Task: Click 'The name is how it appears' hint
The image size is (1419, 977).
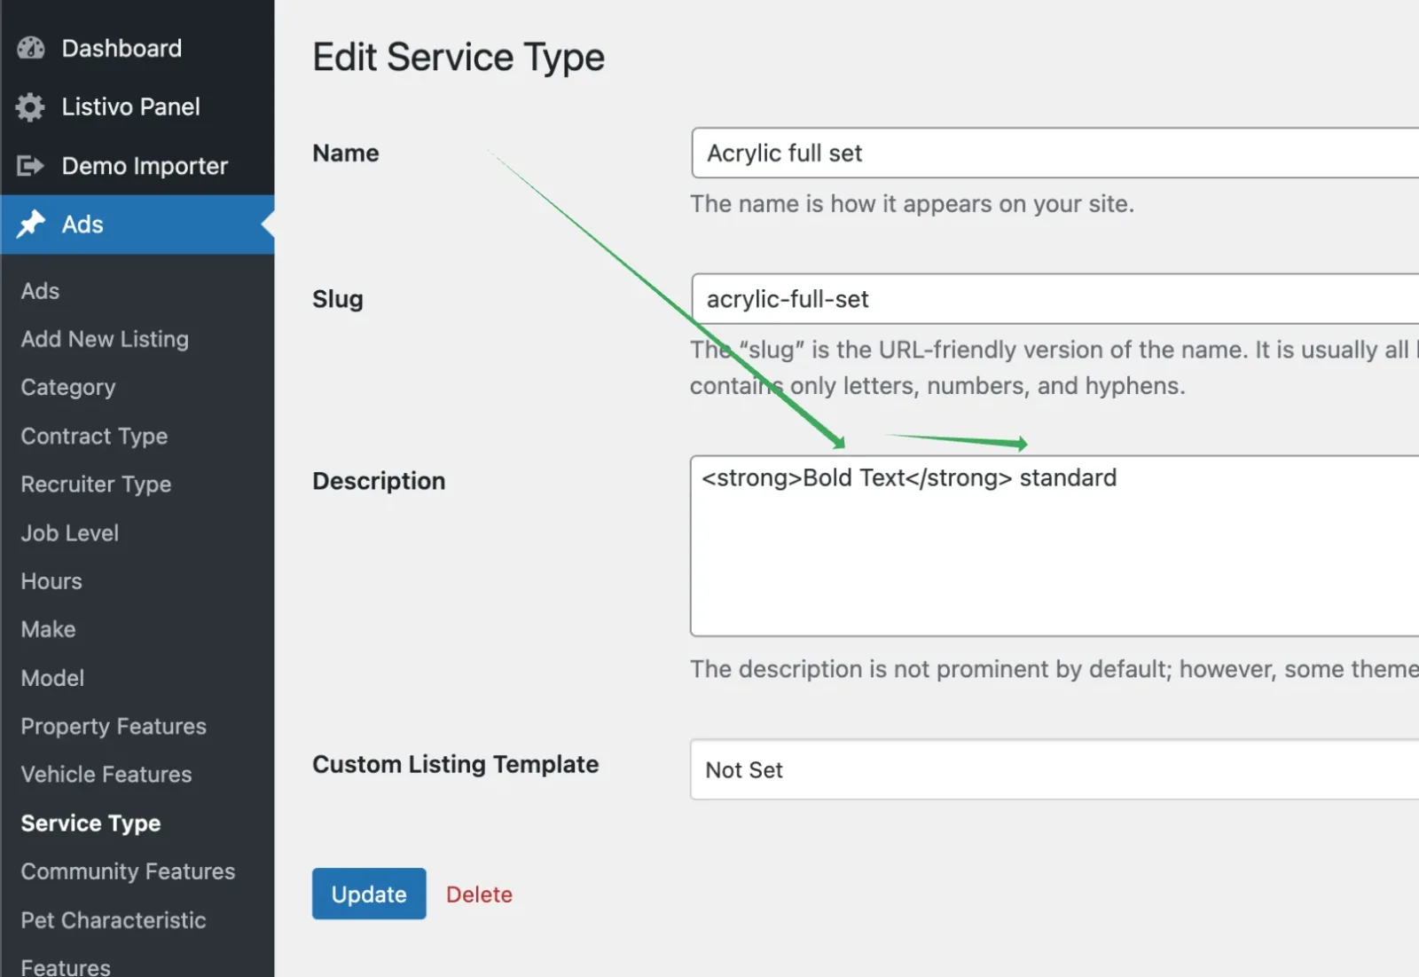Action: pos(913,204)
